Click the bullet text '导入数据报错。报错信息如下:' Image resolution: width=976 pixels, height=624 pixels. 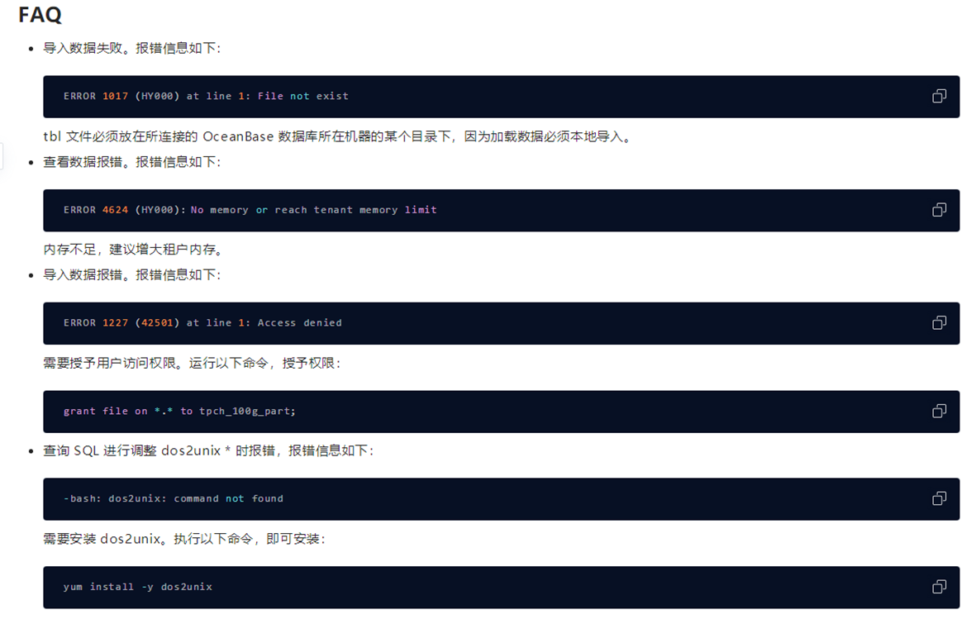132,274
